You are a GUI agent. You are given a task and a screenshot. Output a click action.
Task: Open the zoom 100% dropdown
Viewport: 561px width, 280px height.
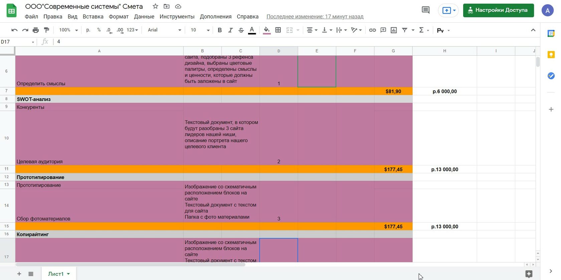click(x=68, y=30)
